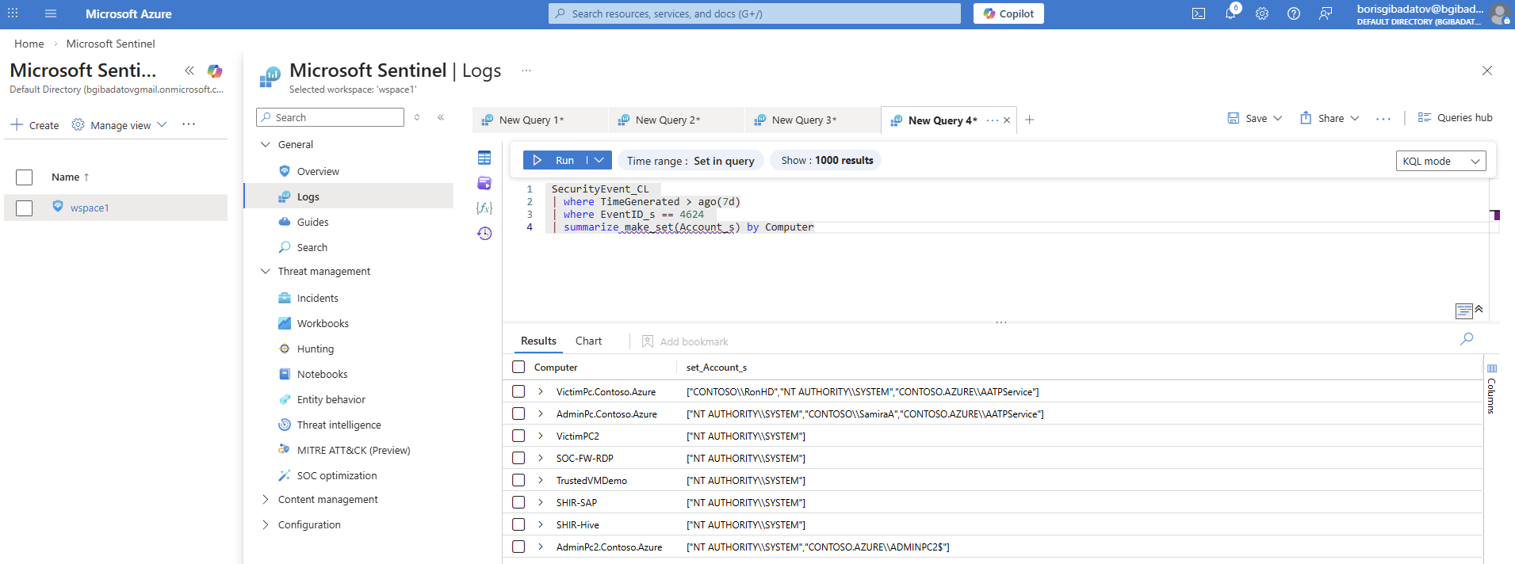Open portal settings gear icon

point(1262,13)
